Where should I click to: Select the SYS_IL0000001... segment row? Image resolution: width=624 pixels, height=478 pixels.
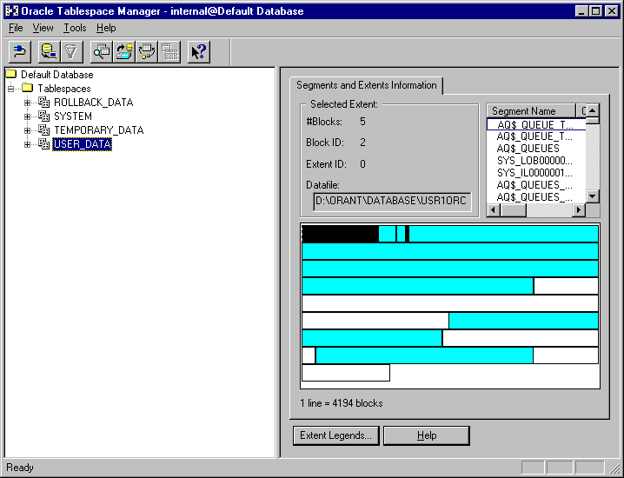[x=536, y=173]
